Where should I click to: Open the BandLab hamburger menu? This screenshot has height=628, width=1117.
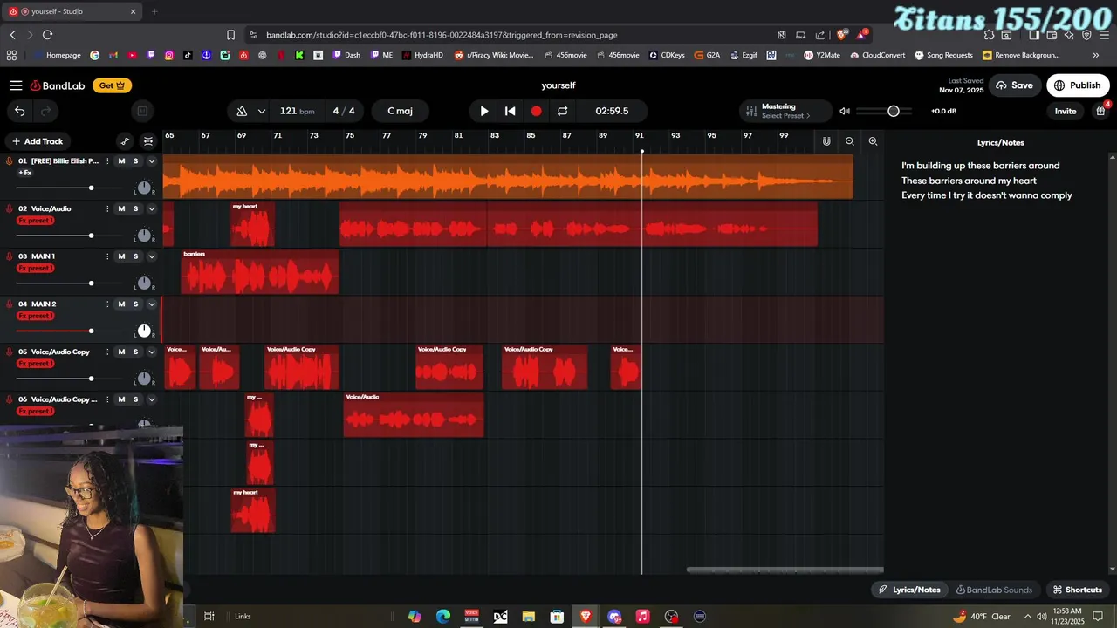pyautogui.click(x=17, y=85)
